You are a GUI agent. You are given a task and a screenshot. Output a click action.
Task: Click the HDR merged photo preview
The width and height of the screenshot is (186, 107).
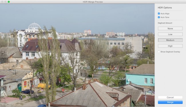click(x=77, y=55)
